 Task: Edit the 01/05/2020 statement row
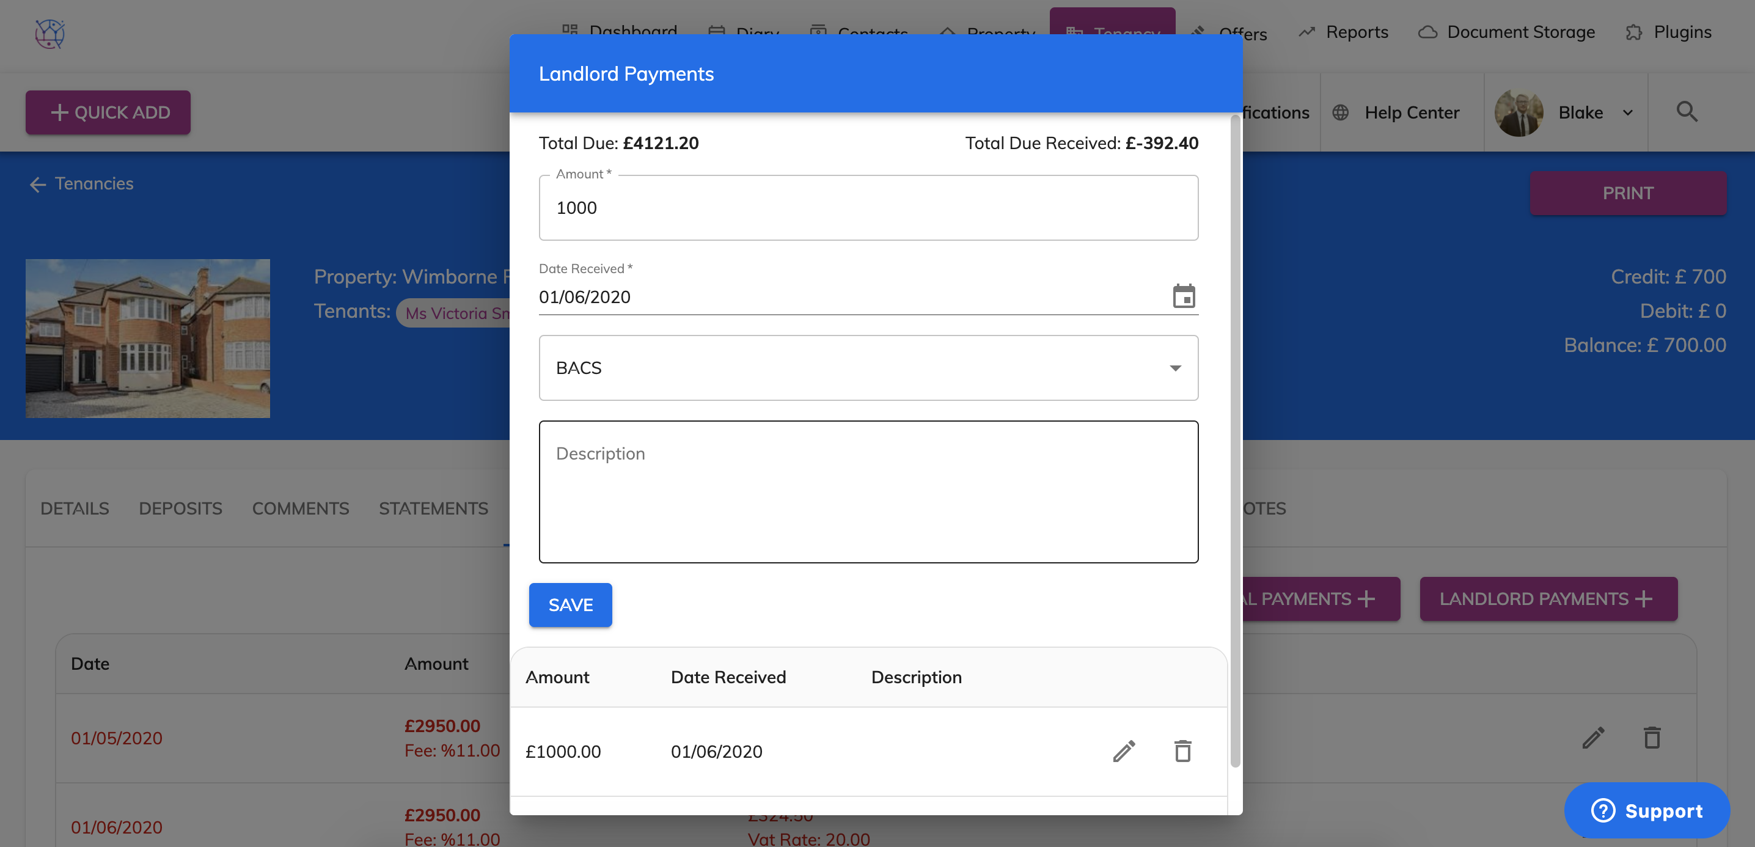1593,737
